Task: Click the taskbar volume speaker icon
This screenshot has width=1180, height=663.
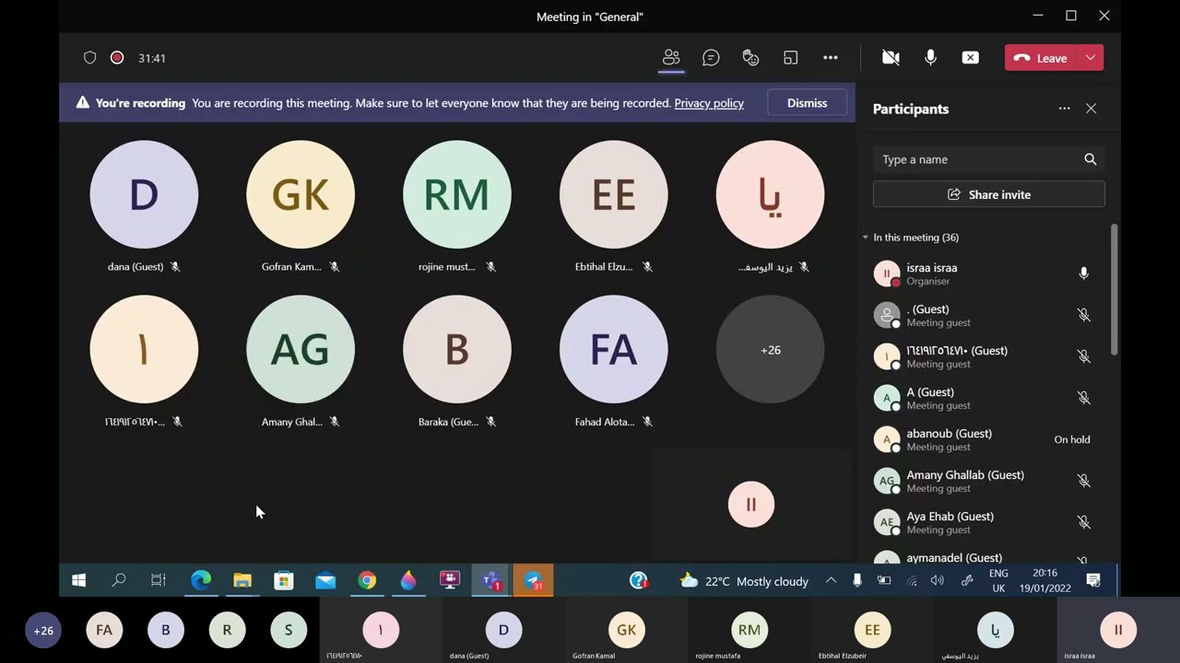Action: 938,580
